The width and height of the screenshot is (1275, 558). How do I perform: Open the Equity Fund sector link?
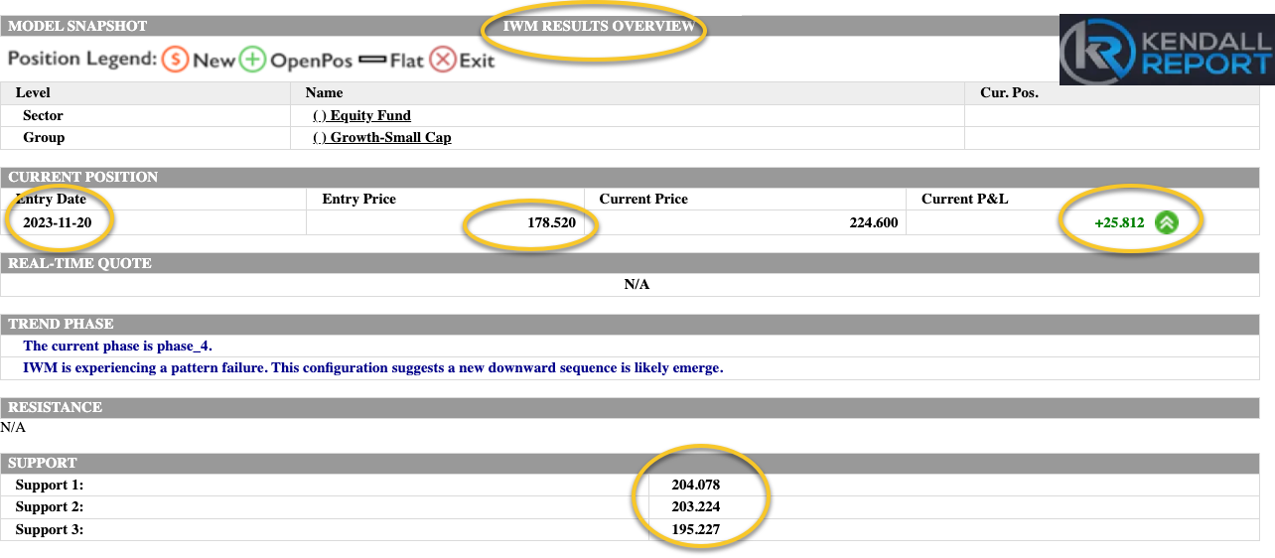(x=361, y=115)
